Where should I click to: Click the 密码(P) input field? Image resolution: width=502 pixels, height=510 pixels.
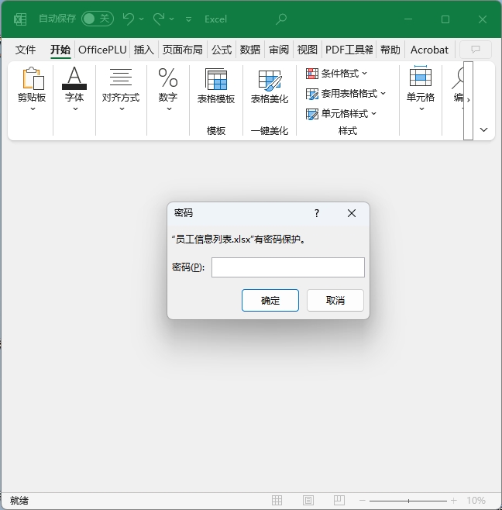pyautogui.click(x=288, y=267)
